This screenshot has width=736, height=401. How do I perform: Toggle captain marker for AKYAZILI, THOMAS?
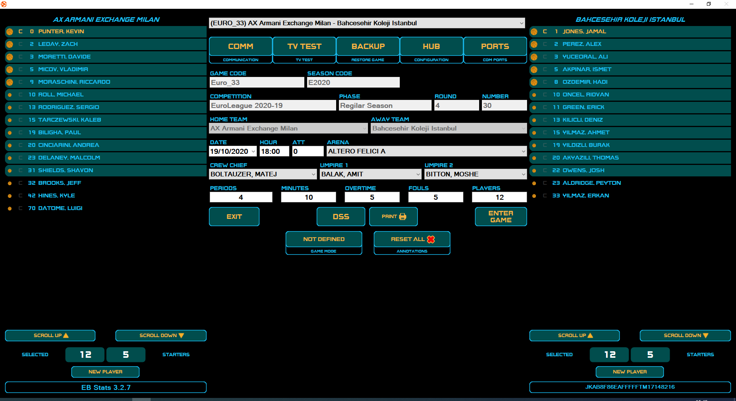[545, 158]
